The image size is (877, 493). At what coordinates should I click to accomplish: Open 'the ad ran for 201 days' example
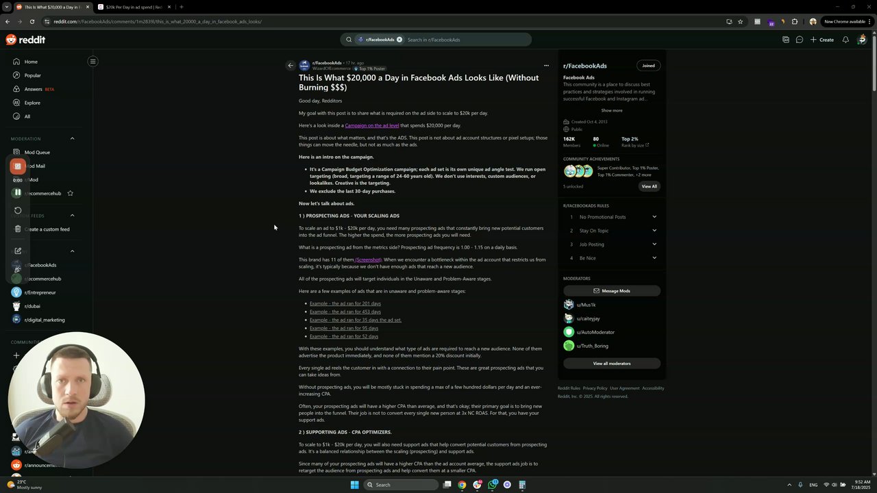[x=345, y=303]
